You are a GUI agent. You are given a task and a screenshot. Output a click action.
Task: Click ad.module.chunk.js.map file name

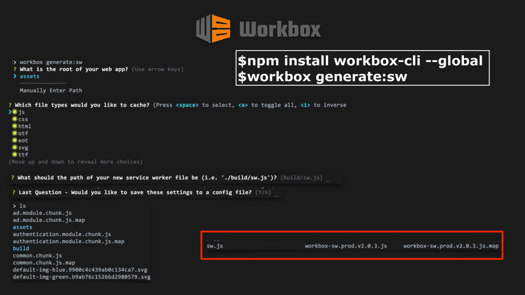[49, 220]
